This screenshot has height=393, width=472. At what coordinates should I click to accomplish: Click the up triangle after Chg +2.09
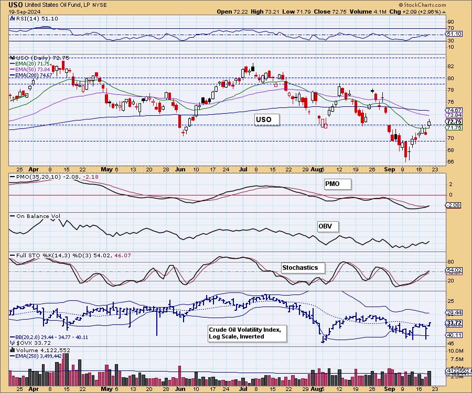(444, 12)
